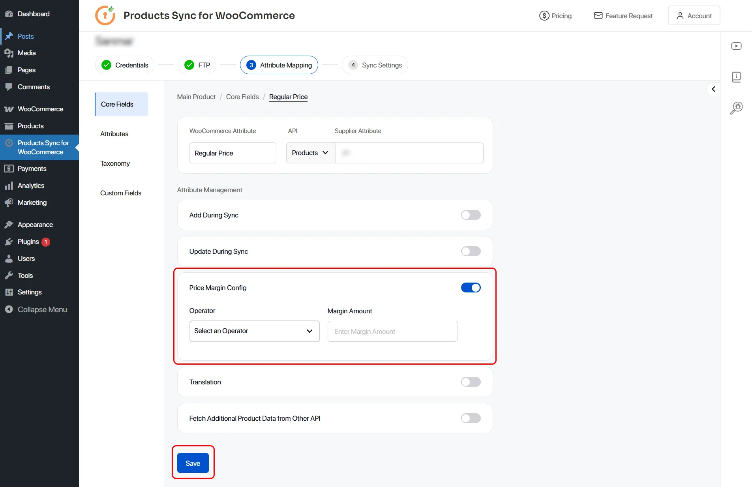Screen dimensions: 752x487
Task: Enable the Add During Sync toggle
Action: [x=471, y=215]
